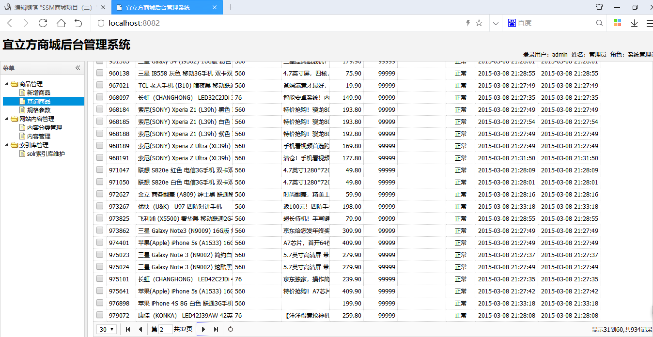653x337 pixels.
Task: Collapse menu panel with double-arrow icon
Action: [78, 68]
